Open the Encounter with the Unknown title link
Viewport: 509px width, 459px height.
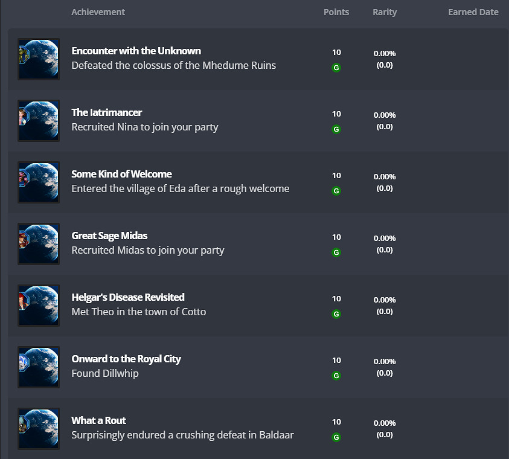pos(136,51)
